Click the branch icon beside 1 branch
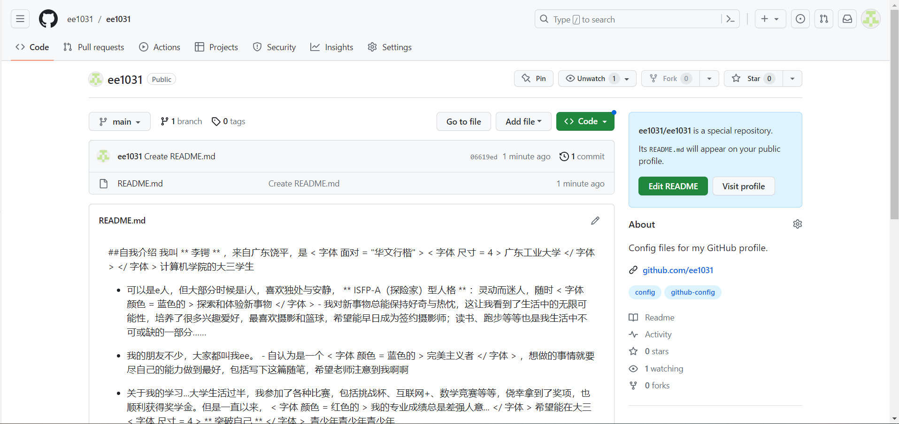Viewport: 899px width, 424px height. pyautogui.click(x=164, y=121)
